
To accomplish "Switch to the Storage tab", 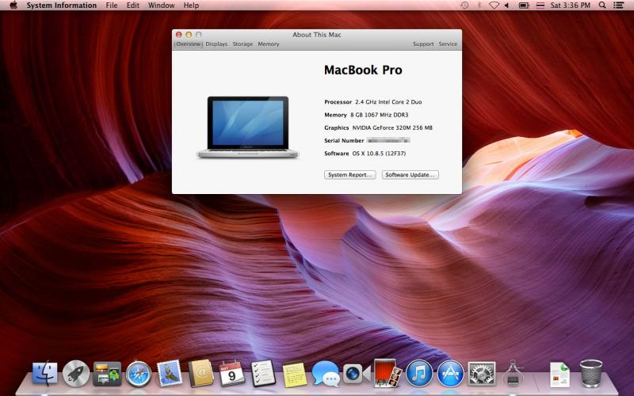I will [243, 44].
